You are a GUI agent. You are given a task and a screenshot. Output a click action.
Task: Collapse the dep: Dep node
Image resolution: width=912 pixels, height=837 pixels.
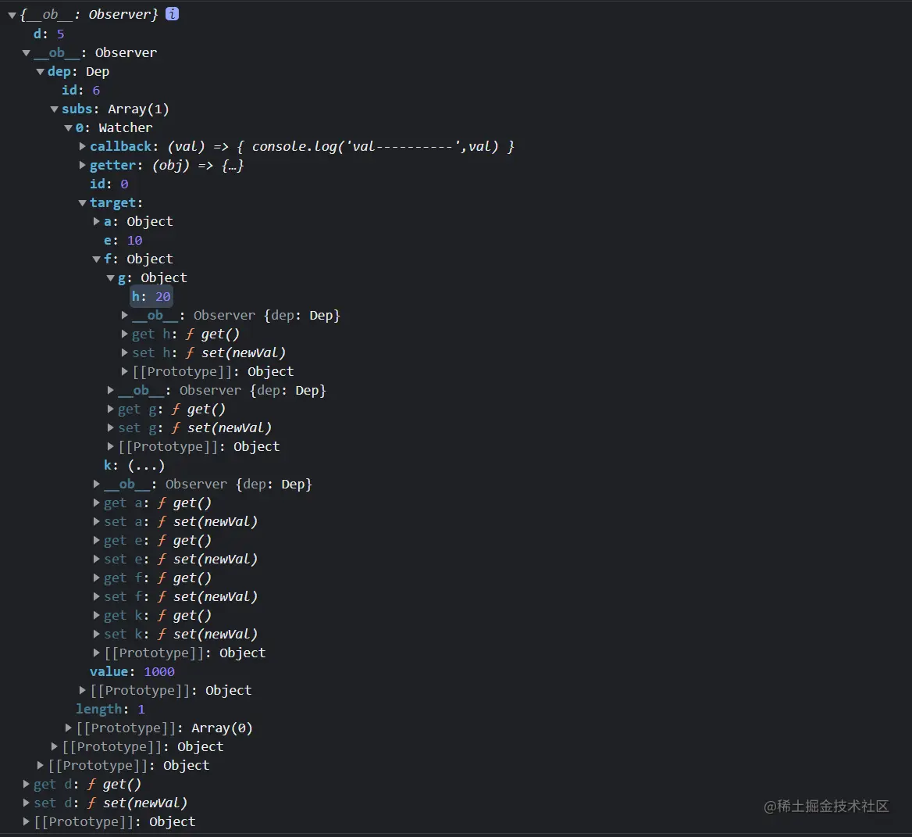click(x=40, y=72)
